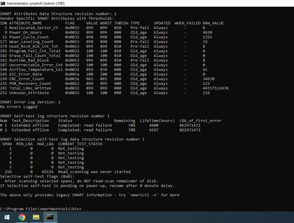Click the Airflow_Temperature_Cel attribute name
The image size is (294, 223).
point(36,70)
